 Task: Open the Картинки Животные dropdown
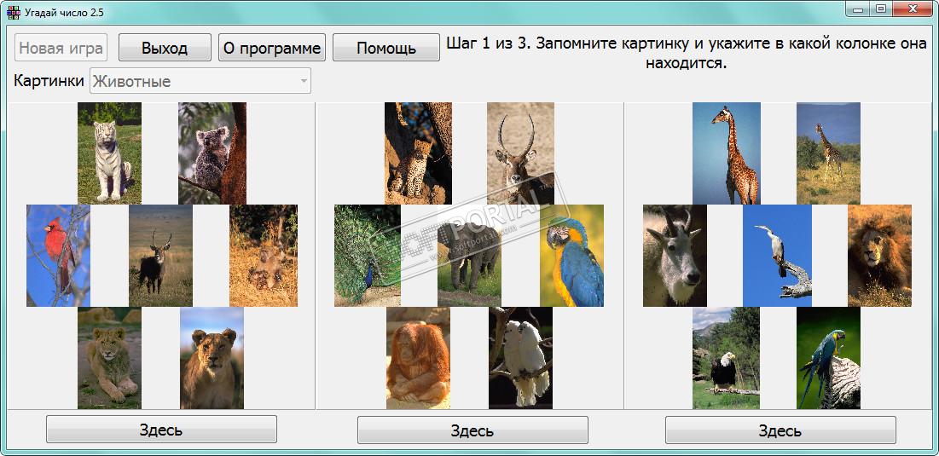[x=200, y=81]
